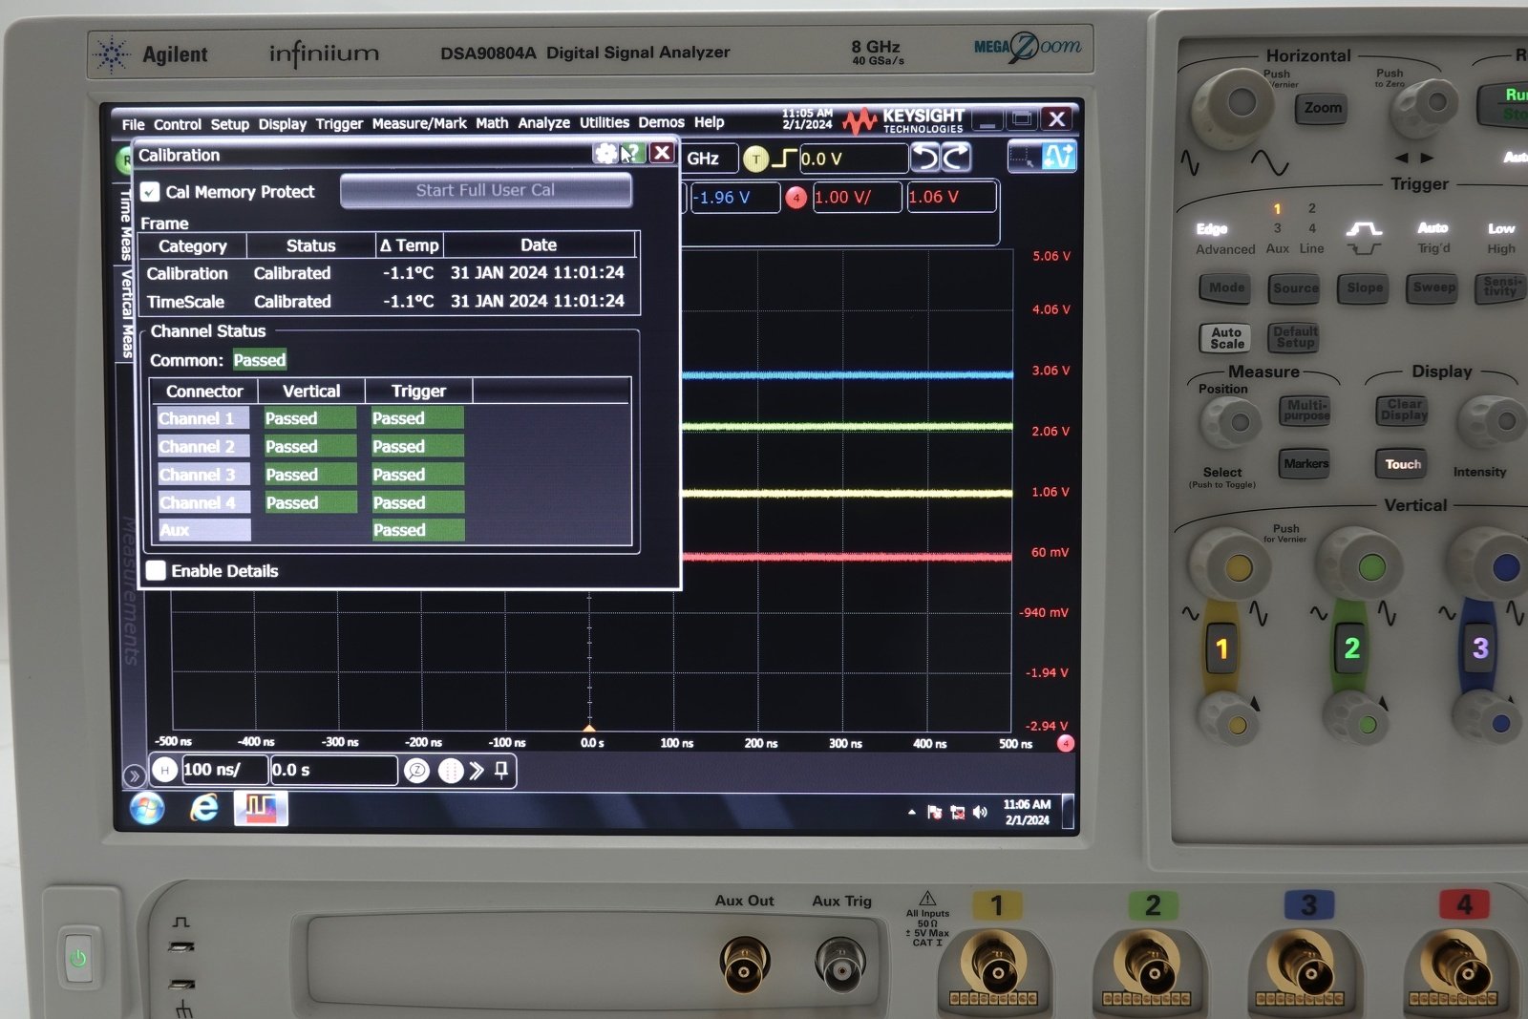Viewport: 1528px width, 1019px height.
Task: Click the Trigger column header in Channel Status
Action: [418, 392]
